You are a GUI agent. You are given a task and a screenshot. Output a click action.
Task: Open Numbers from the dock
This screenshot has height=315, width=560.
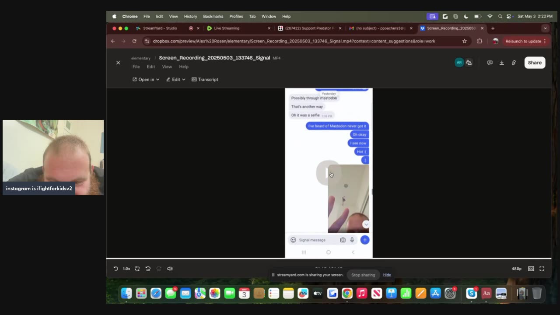click(406, 293)
